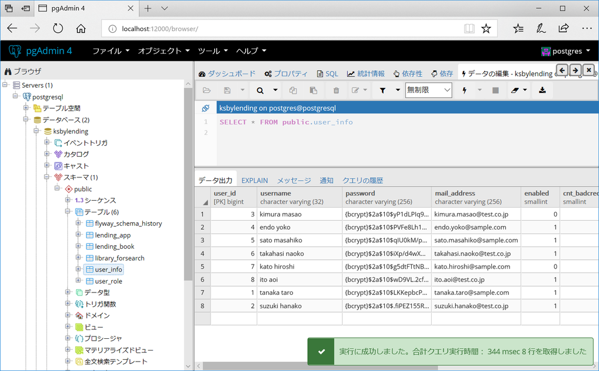Open browser Settings and more menu
Screen dimensions: 599x371
pyautogui.click(x=587, y=28)
